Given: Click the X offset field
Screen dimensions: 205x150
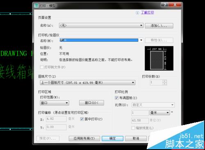Looking at the screenshot, I should [x=56, y=119].
